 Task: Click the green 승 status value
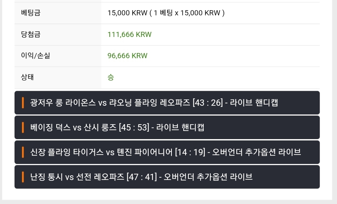pyautogui.click(x=110, y=77)
